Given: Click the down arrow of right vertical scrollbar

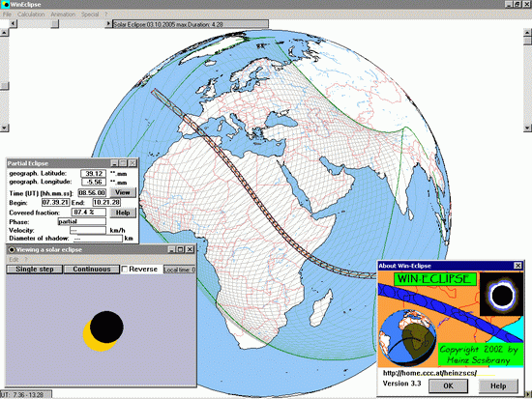Looking at the screenshot, I should point(527,128).
